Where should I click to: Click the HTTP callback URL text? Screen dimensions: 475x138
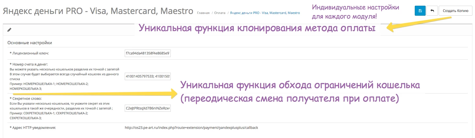point(191,128)
